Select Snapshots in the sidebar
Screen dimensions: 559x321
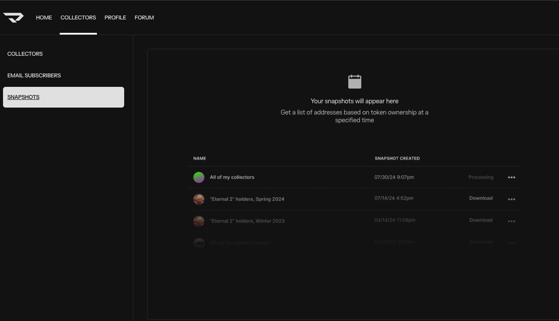click(23, 97)
